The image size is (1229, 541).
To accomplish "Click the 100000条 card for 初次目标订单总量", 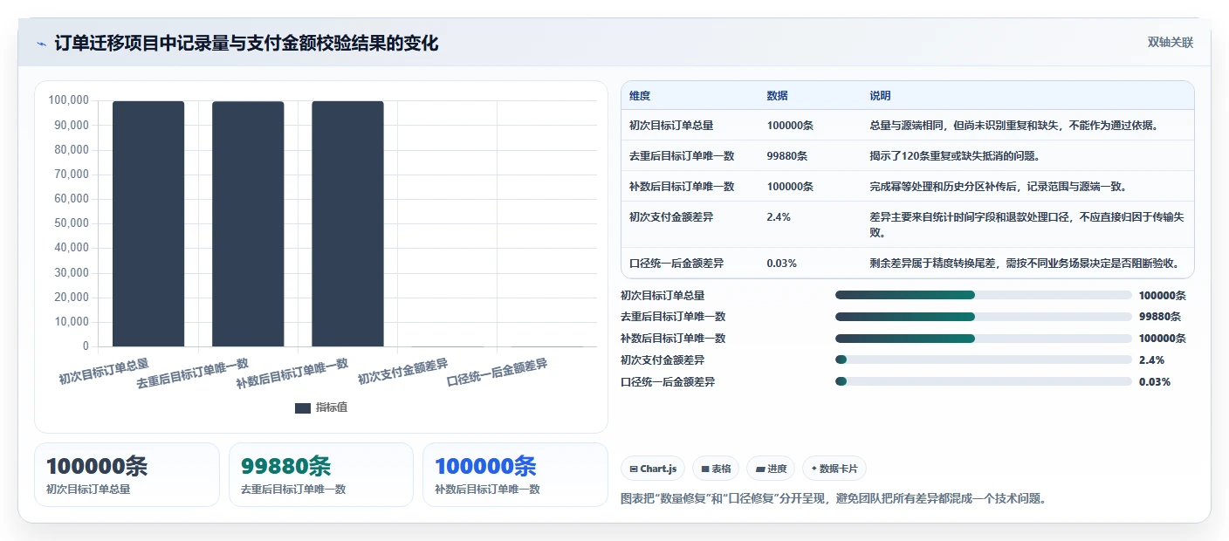I will (x=127, y=475).
